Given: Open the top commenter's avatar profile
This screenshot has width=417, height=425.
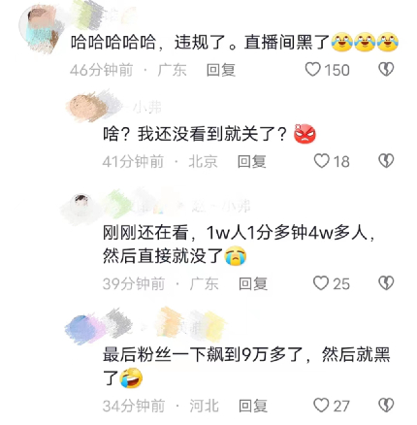Looking at the screenshot, I should click(x=38, y=28).
